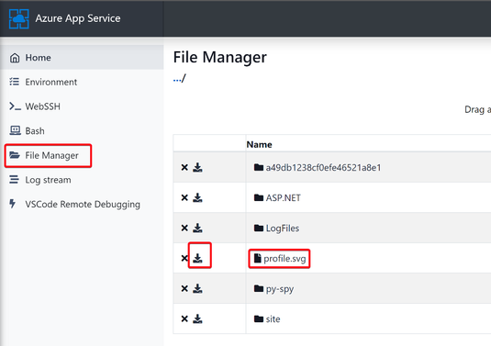This screenshot has height=346, width=491.
Task: Download the site folder
Action: pos(197,319)
